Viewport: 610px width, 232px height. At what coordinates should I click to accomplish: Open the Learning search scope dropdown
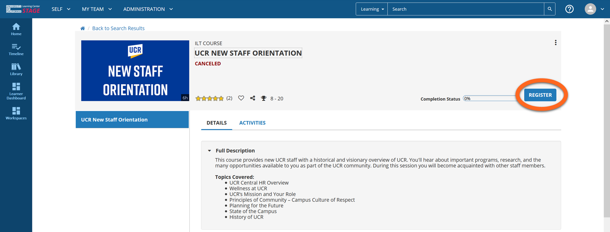pos(372,9)
